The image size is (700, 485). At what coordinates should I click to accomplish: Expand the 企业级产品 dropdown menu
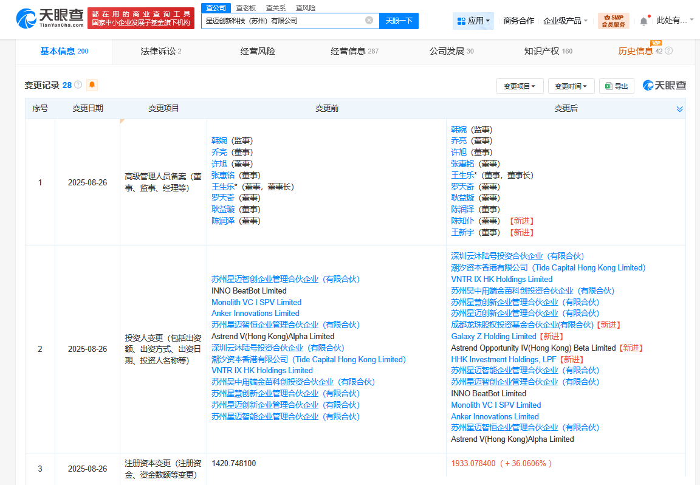tap(562, 20)
